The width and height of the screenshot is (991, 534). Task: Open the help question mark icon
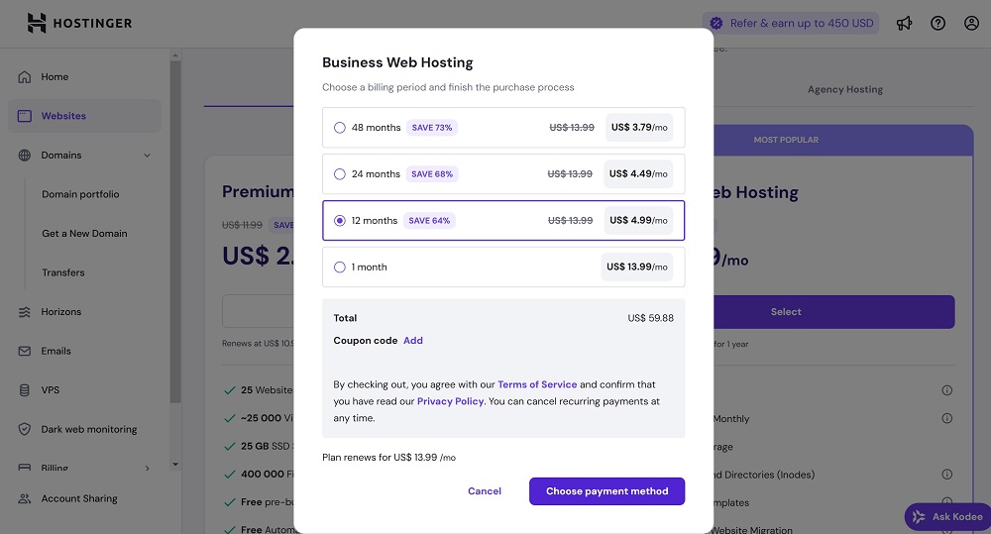point(937,23)
